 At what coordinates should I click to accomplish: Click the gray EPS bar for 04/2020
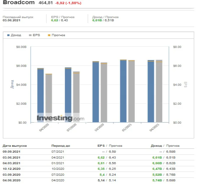(x=49, y=98)
